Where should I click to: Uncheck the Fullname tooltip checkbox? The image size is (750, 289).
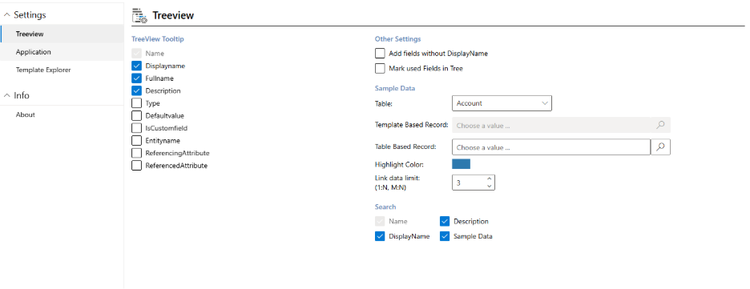[137, 78]
